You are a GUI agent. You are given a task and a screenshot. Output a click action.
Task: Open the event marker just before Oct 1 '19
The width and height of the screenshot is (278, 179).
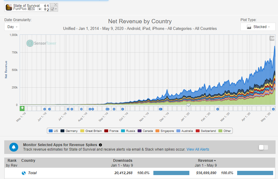(123, 109)
